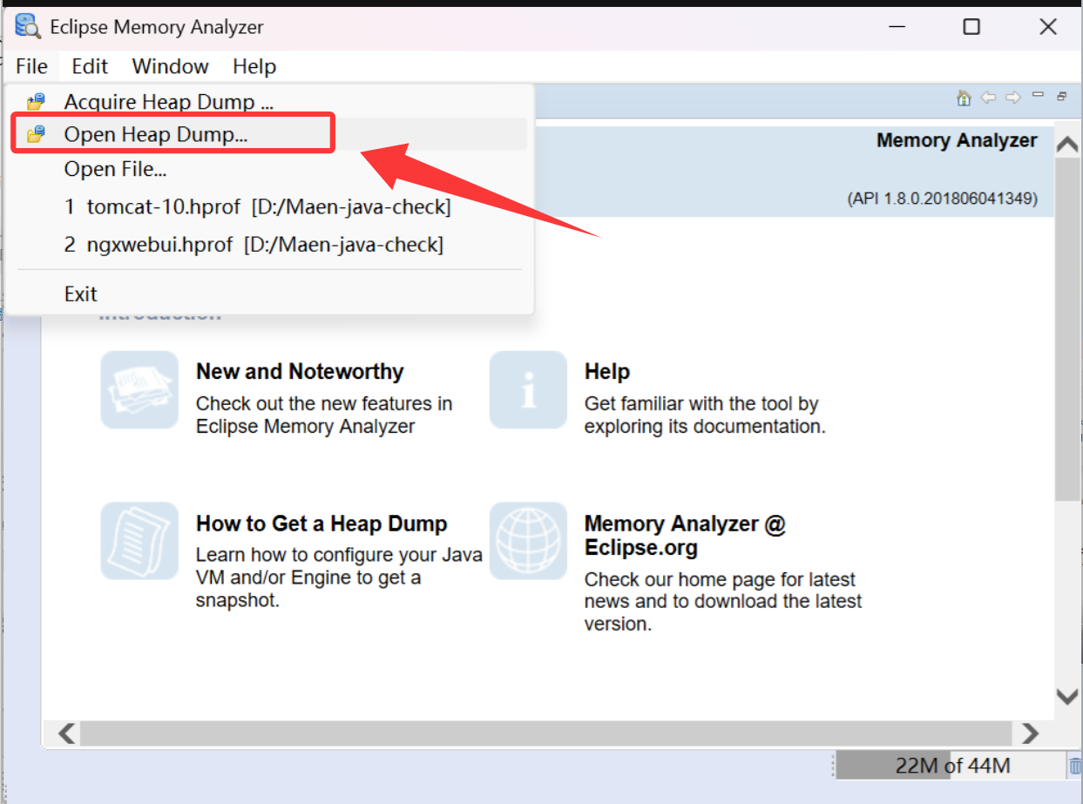Open recent file tomcat-10.hprof
1083x804 pixels.
pos(269,207)
